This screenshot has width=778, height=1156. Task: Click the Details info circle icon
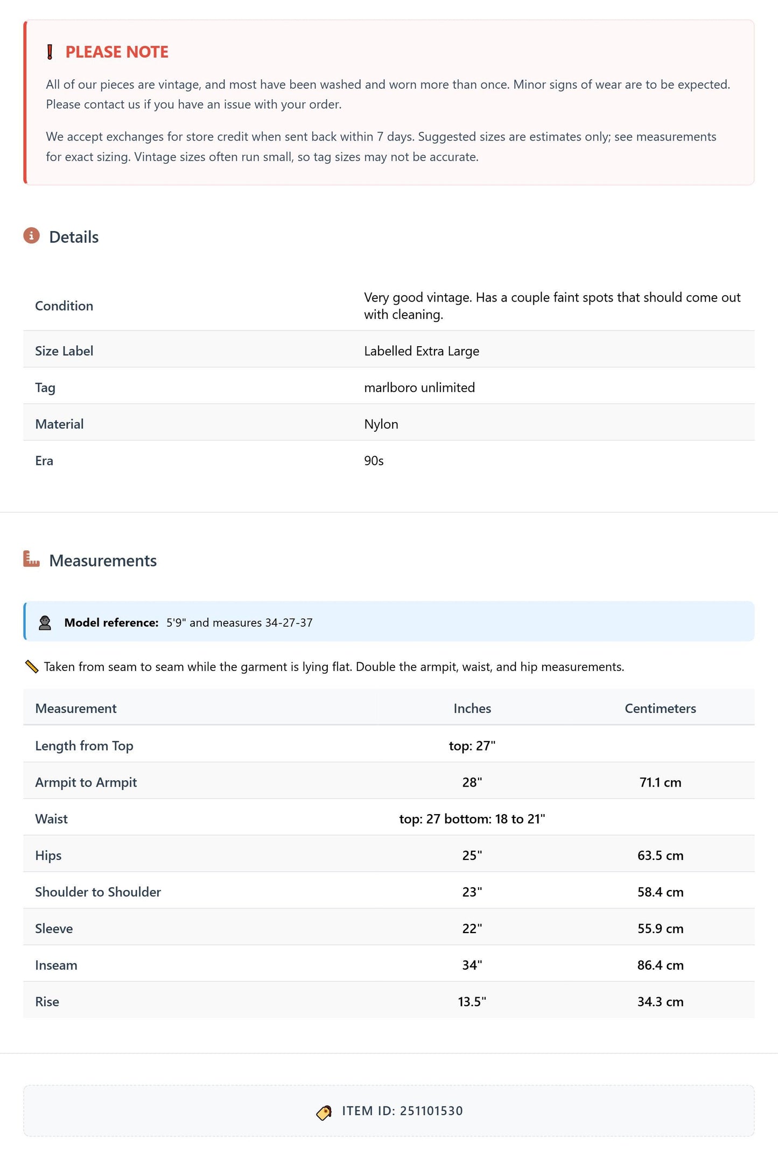click(x=32, y=236)
